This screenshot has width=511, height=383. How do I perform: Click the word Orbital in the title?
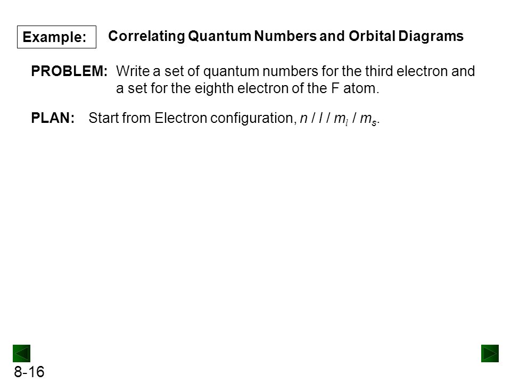point(372,36)
